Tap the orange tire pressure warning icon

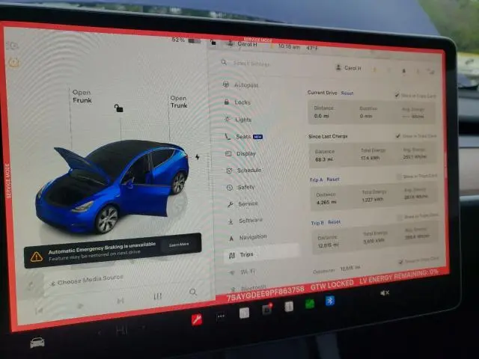13,63
